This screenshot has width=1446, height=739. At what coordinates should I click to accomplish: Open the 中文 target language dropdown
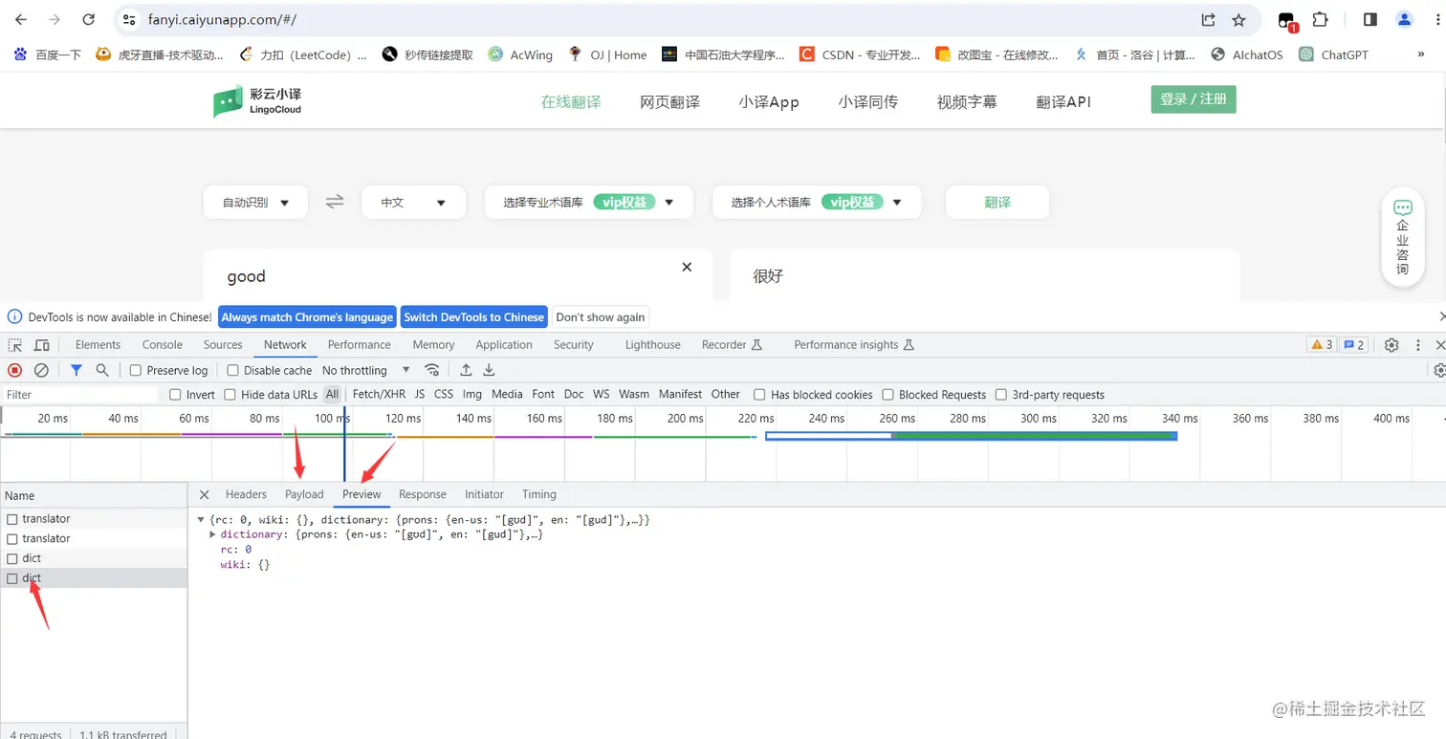[x=413, y=203]
